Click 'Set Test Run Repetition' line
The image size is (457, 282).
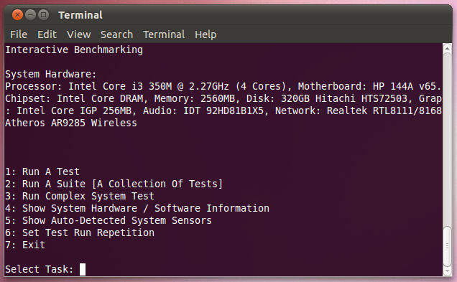click(x=80, y=232)
